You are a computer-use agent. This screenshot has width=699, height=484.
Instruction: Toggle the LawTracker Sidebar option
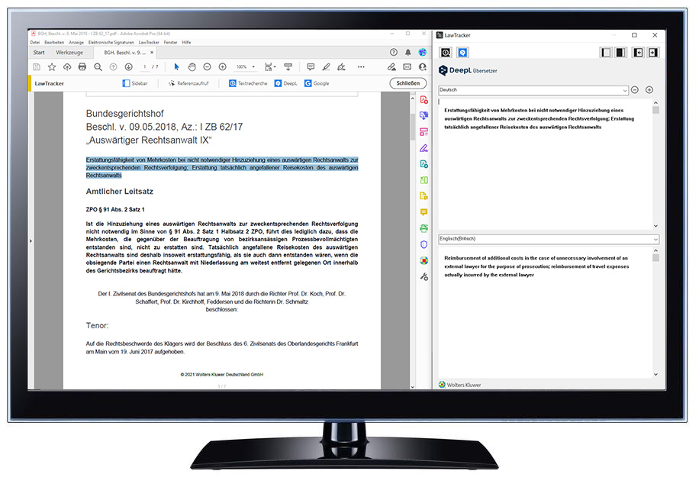(x=135, y=83)
